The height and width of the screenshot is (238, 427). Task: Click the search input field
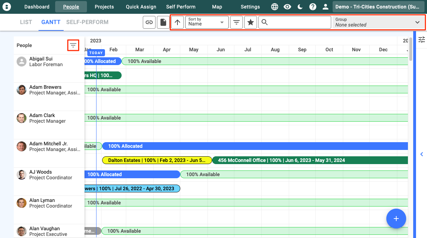tap(295, 22)
